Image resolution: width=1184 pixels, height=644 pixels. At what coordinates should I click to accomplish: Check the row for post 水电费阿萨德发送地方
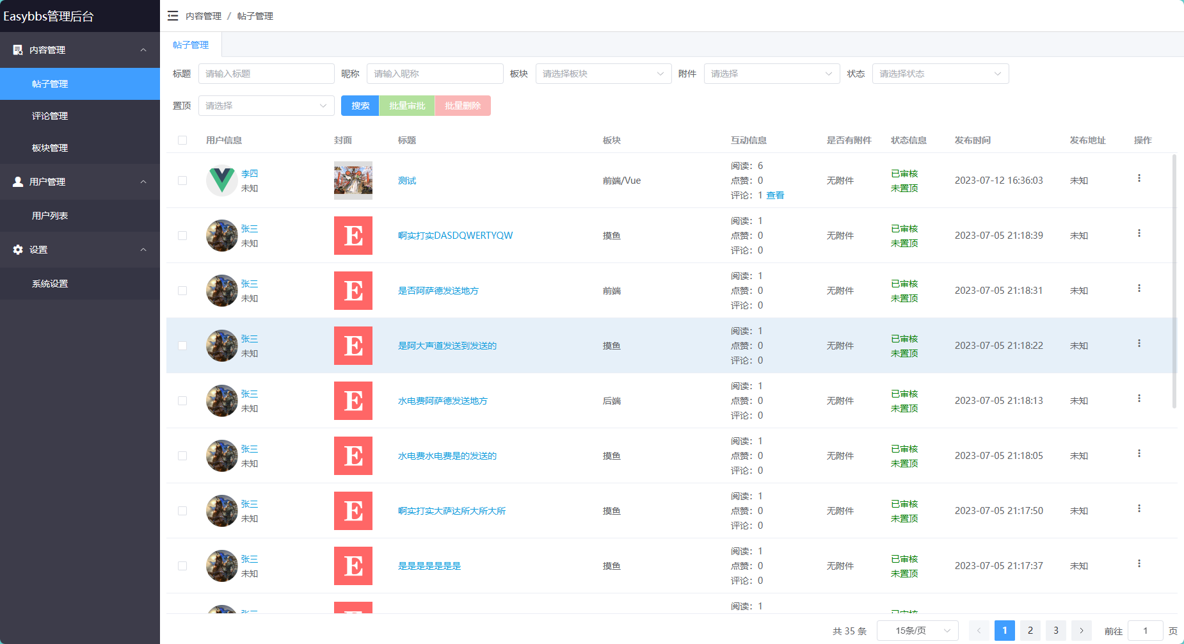[182, 401]
